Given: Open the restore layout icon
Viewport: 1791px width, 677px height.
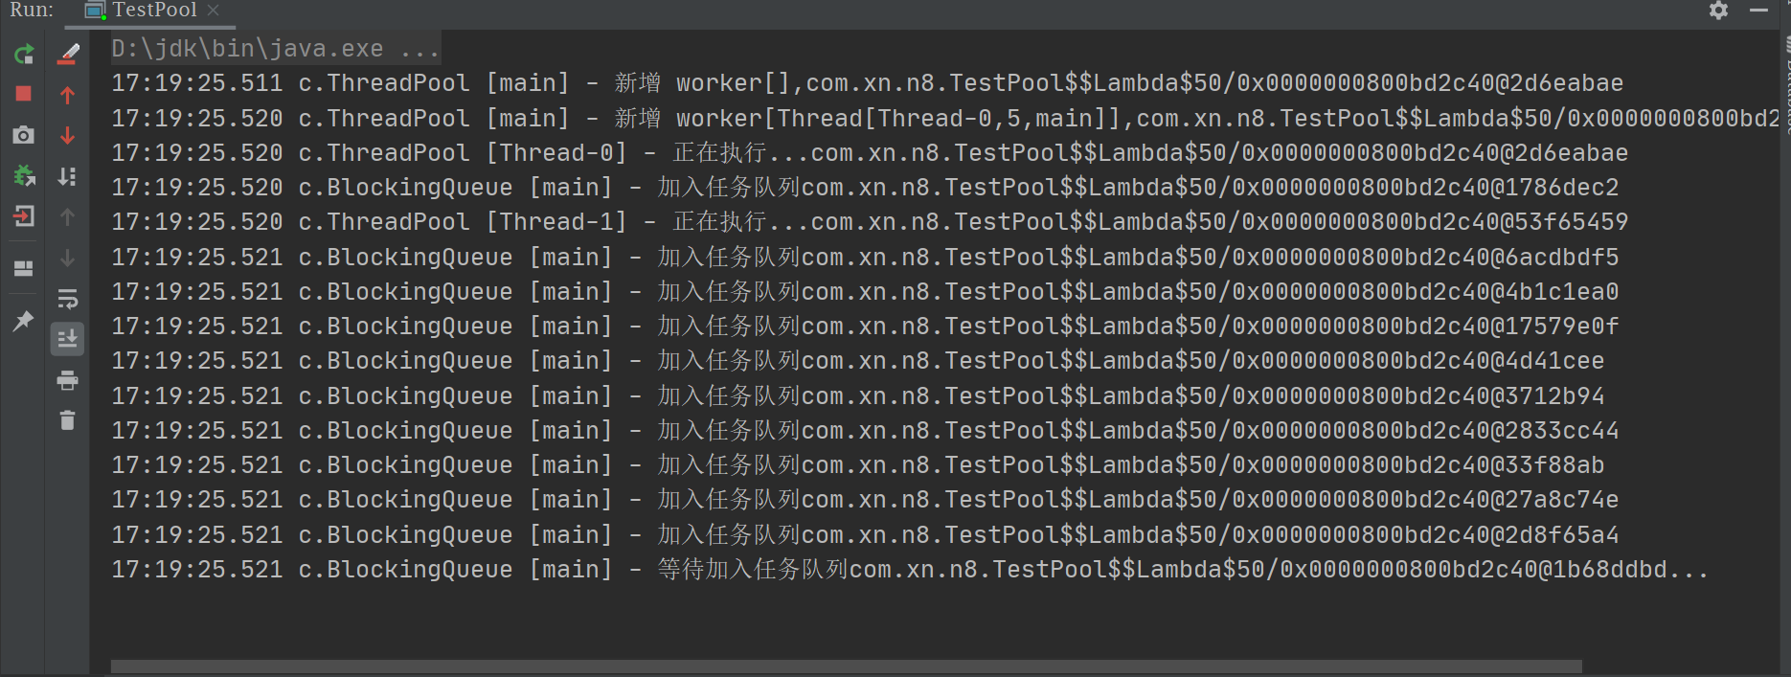Looking at the screenshot, I should point(24,268).
